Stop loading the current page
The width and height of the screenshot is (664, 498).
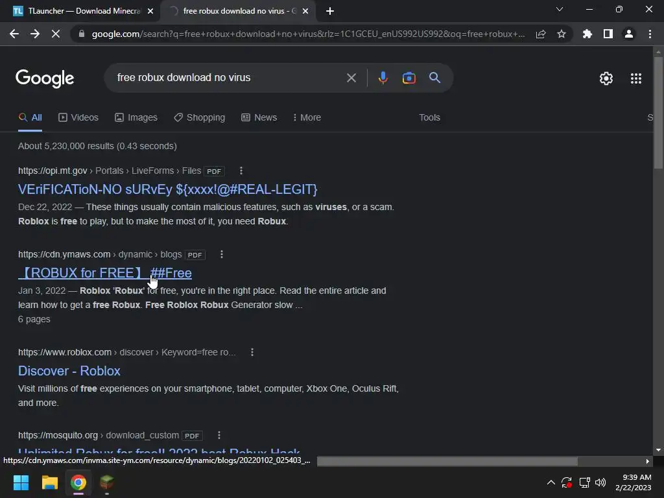click(56, 34)
